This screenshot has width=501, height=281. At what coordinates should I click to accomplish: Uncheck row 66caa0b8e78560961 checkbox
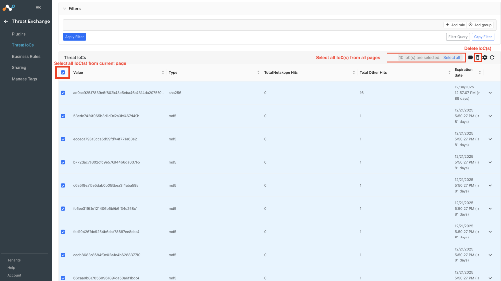click(63, 278)
